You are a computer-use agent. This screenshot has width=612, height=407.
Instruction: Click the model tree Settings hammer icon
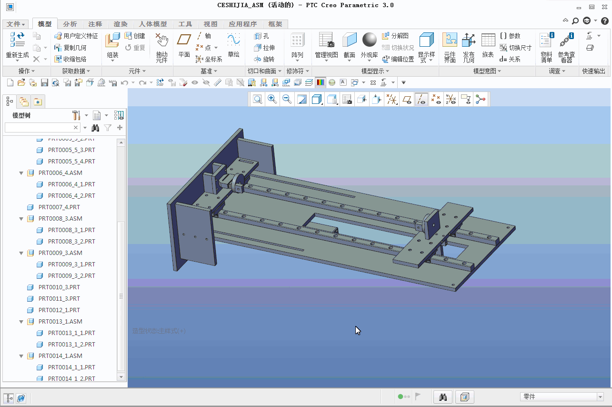[x=77, y=115]
